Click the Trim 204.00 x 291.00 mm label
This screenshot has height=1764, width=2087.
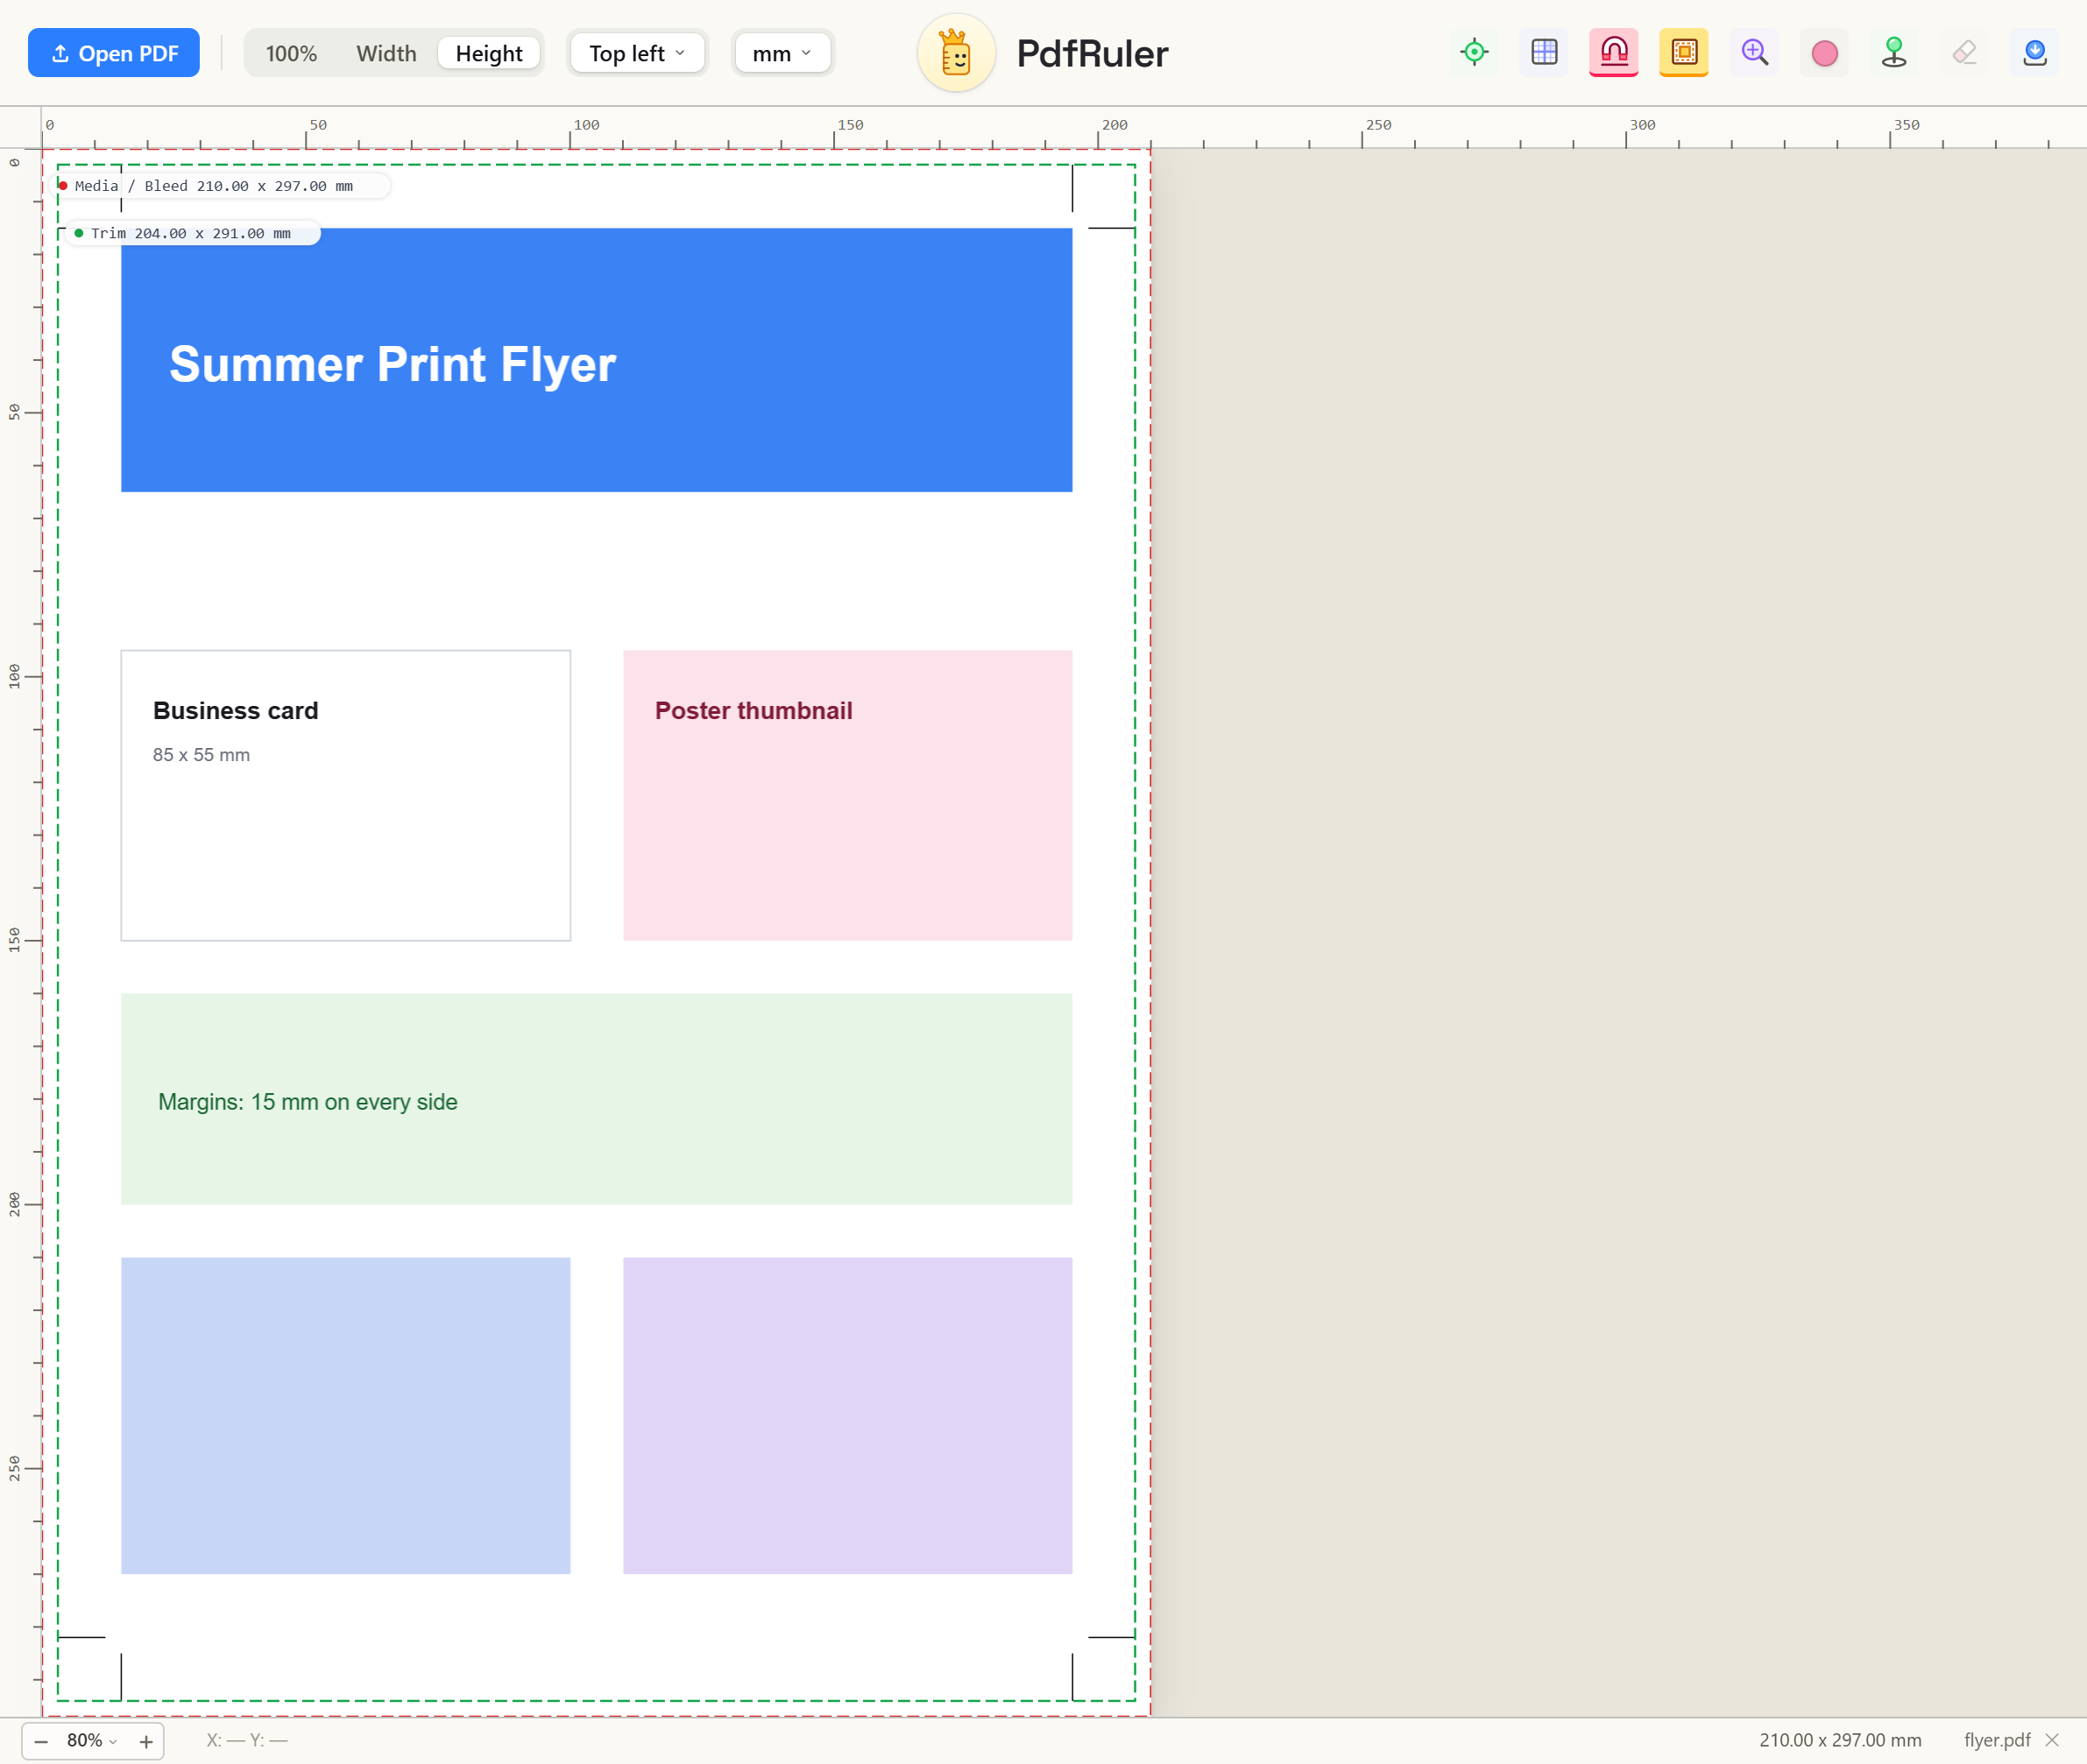point(191,233)
